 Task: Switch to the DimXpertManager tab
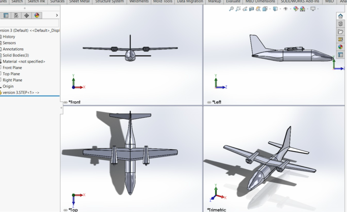click(26, 15)
